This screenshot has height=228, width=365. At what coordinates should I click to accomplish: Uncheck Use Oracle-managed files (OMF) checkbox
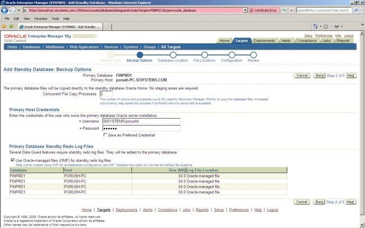coord(12,160)
